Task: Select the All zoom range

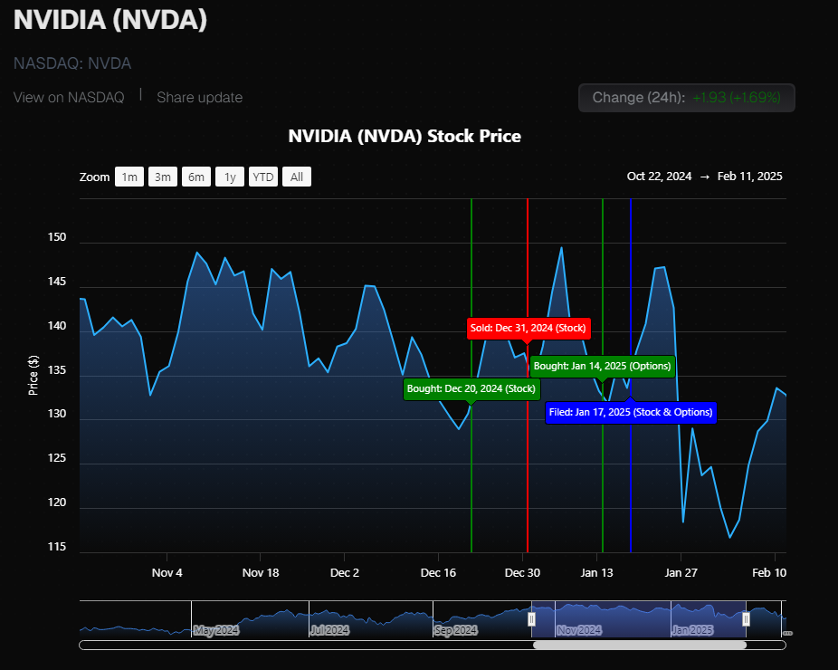Action: click(296, 177)
